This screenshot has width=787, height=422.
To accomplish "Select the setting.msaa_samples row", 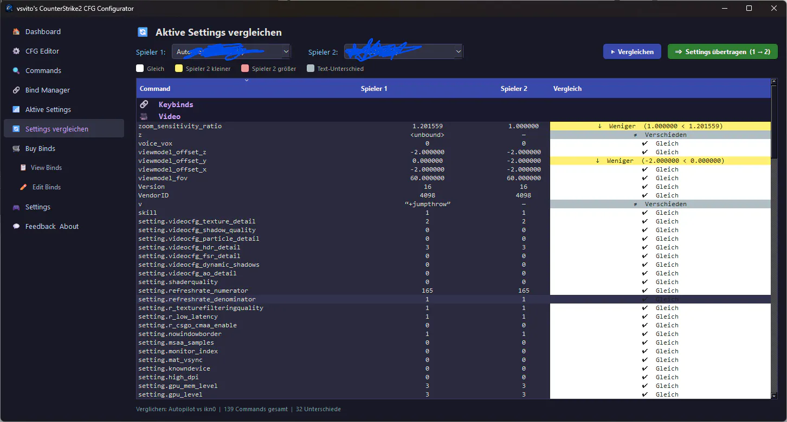I will coord(453,342).
